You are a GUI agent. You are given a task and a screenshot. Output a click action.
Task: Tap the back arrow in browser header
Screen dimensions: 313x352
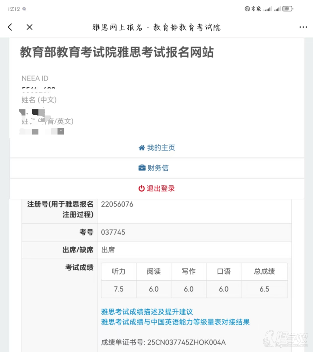click(10, 27)
